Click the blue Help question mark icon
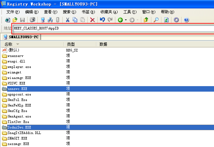 [186, 20]
